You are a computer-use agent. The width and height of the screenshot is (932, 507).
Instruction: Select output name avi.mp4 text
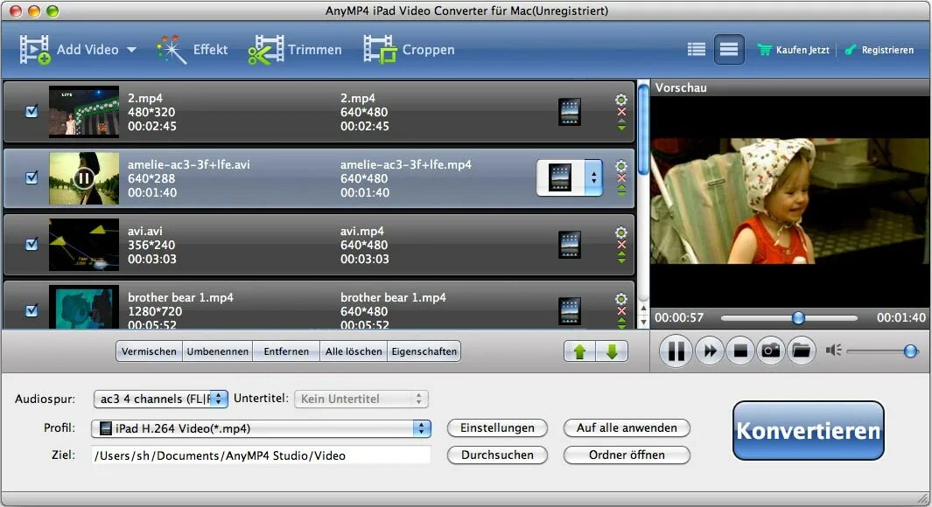pyautogui.click(x=362, y=231)
